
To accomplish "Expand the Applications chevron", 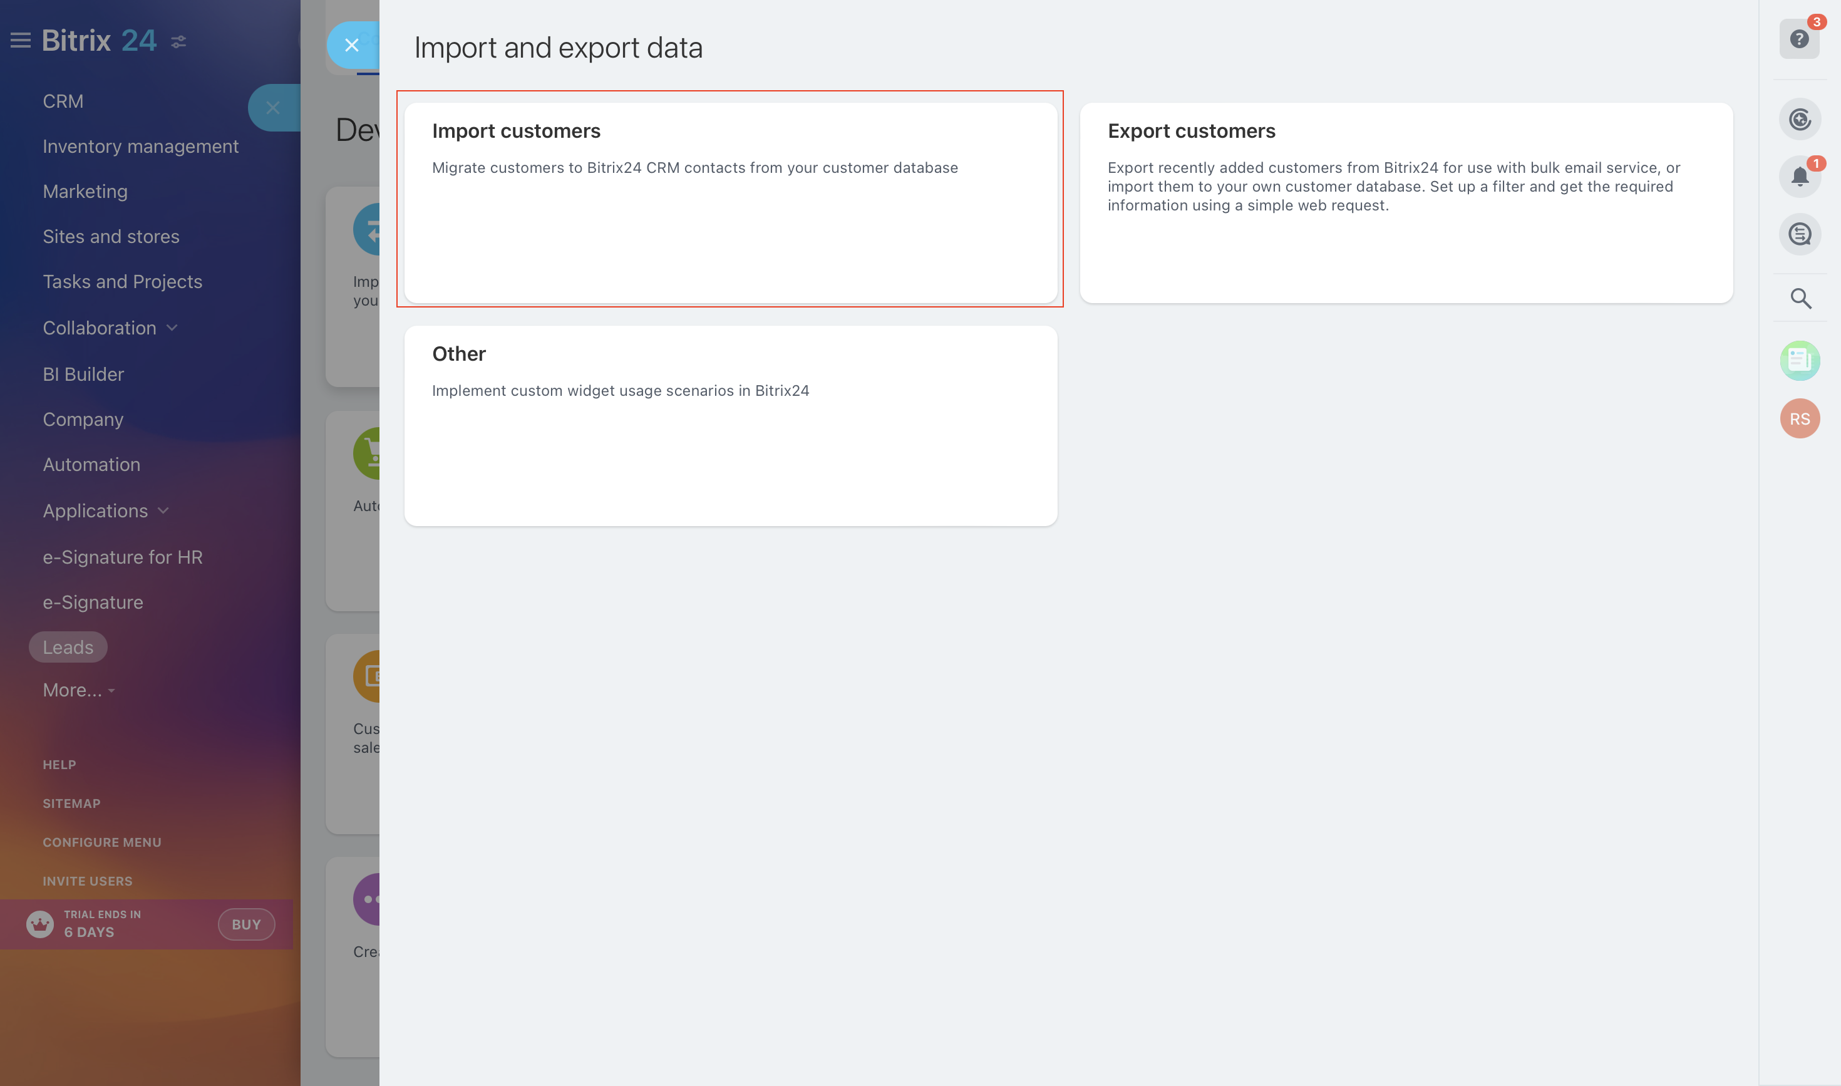I will pos(163,511).
